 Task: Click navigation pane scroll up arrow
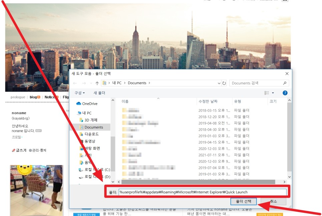click(113, 100)
